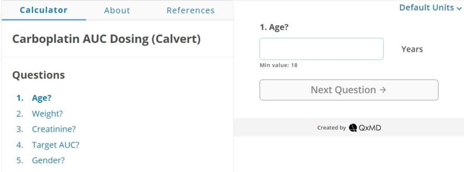Click the Created by text
Viewport: 464px width, 172px height.
coord(331,128)
